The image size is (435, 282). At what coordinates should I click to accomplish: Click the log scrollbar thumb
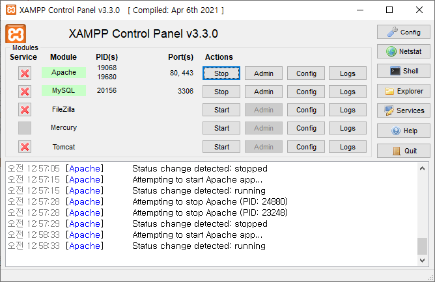tap(422, 246)
